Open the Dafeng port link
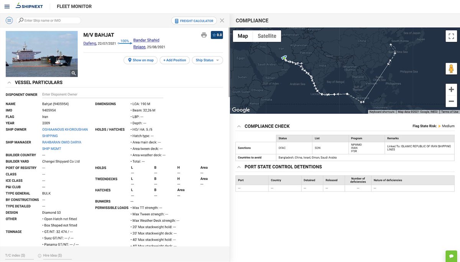 90,43
